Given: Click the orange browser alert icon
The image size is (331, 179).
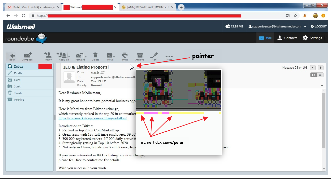Looking at the screenshot, I should pos(323,16).
